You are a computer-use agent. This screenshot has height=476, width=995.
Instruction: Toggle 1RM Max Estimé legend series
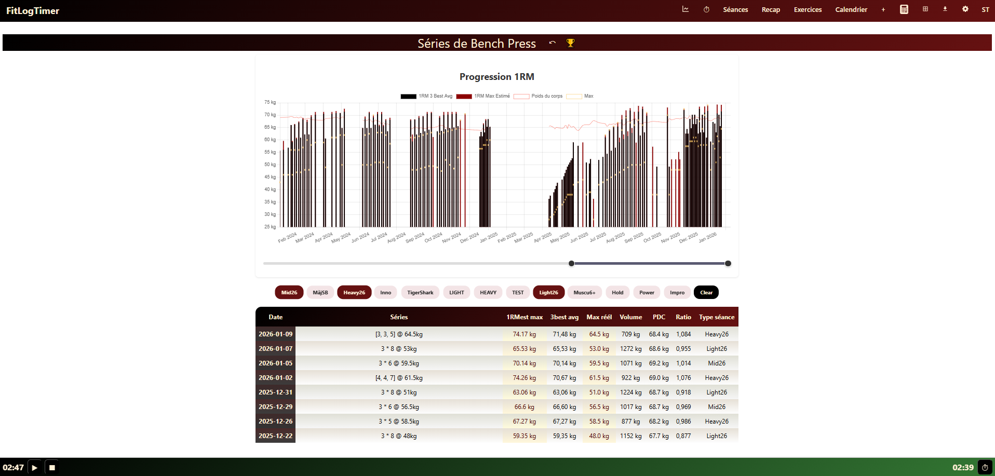pyautogui.click(x=483, y=96)
